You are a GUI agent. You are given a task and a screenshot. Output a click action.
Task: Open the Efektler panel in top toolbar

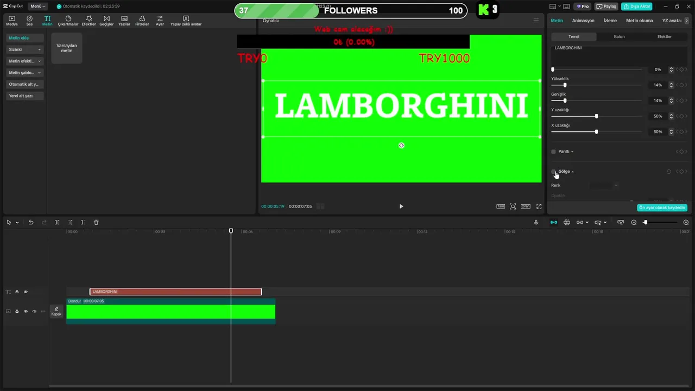pos(89,21)
